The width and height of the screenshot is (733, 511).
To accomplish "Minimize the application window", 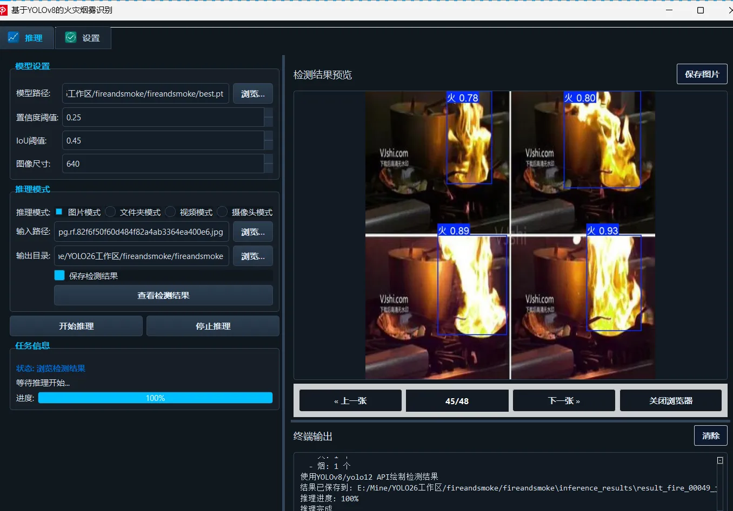I will pos(669,10).
